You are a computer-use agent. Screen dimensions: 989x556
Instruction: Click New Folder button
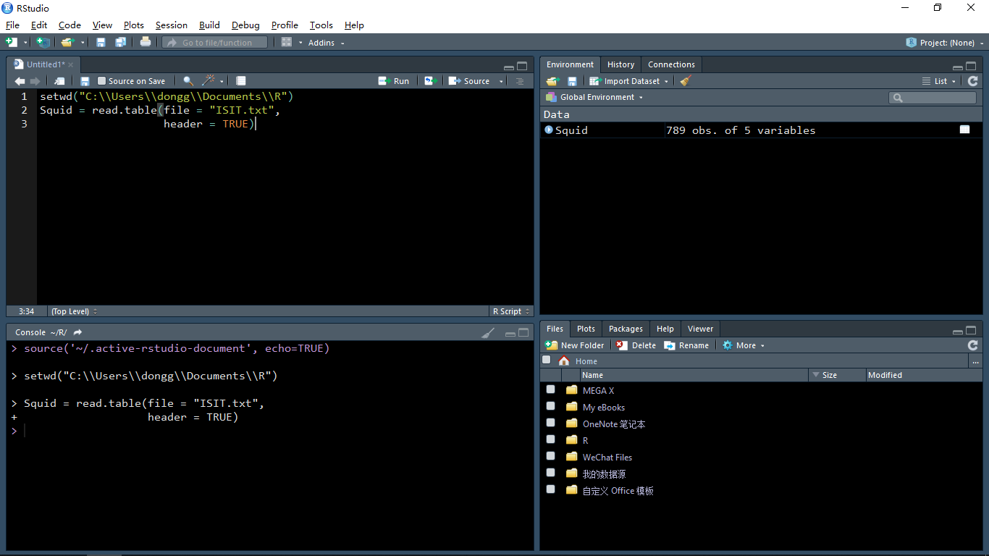click(x=575, y=345)
